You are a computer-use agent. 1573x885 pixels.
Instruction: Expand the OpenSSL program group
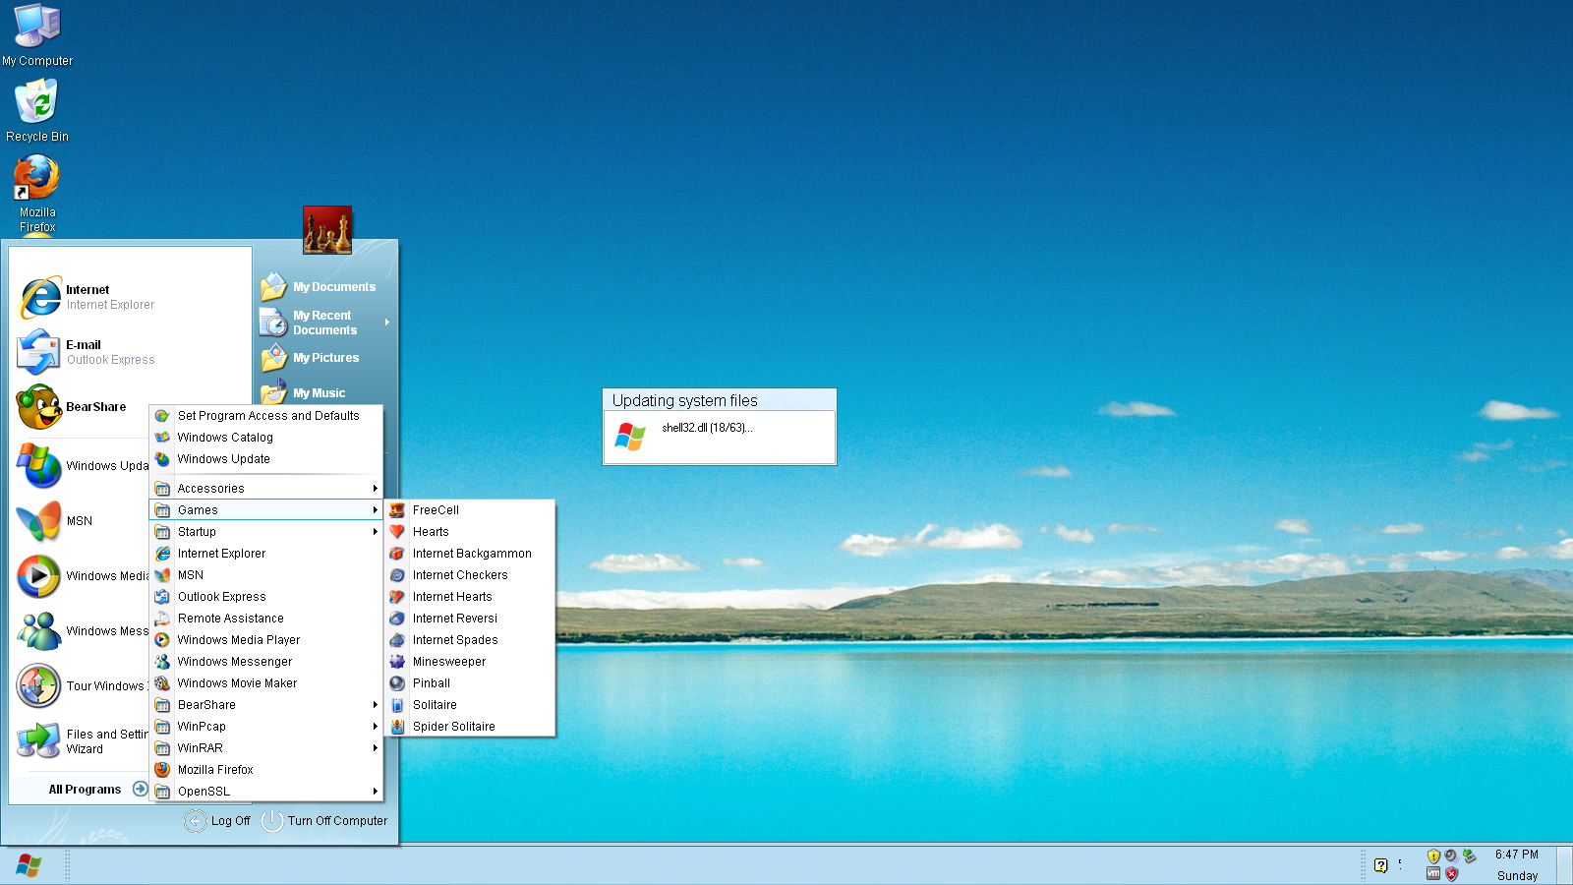click(265, 792)
